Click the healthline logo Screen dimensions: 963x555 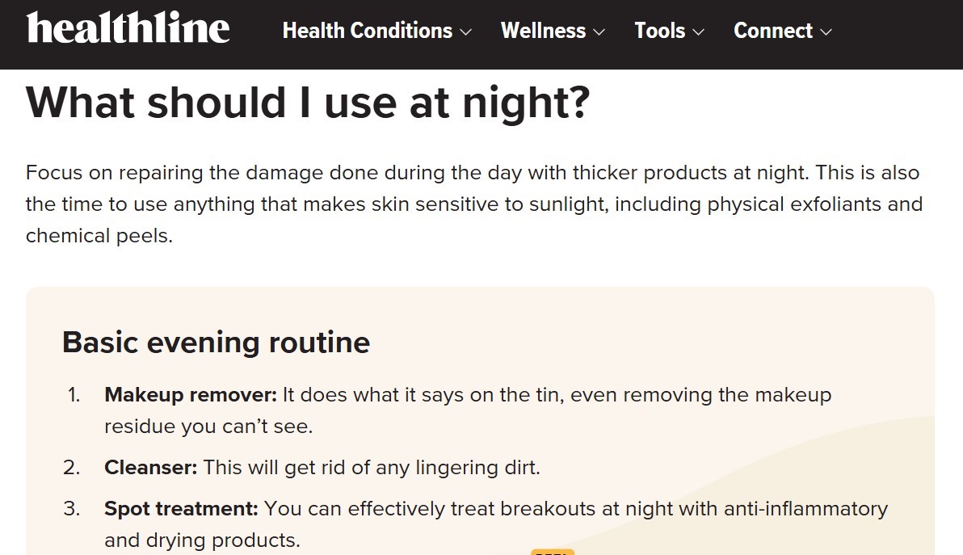point(128,27)
